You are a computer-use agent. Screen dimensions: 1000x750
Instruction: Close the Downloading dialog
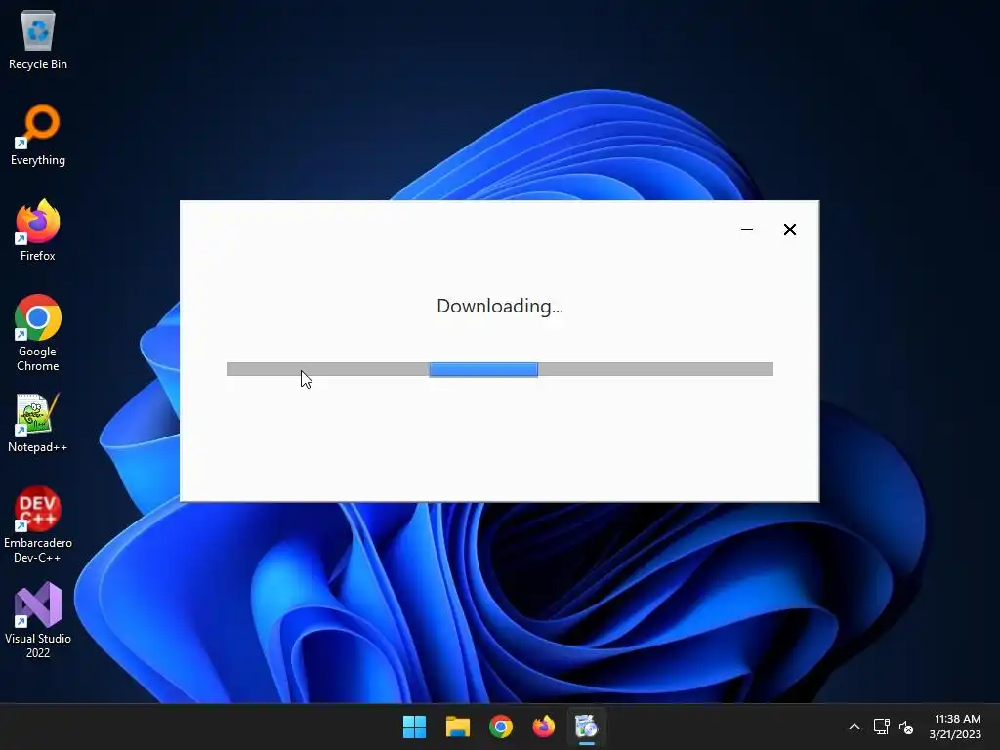(789, 229)
